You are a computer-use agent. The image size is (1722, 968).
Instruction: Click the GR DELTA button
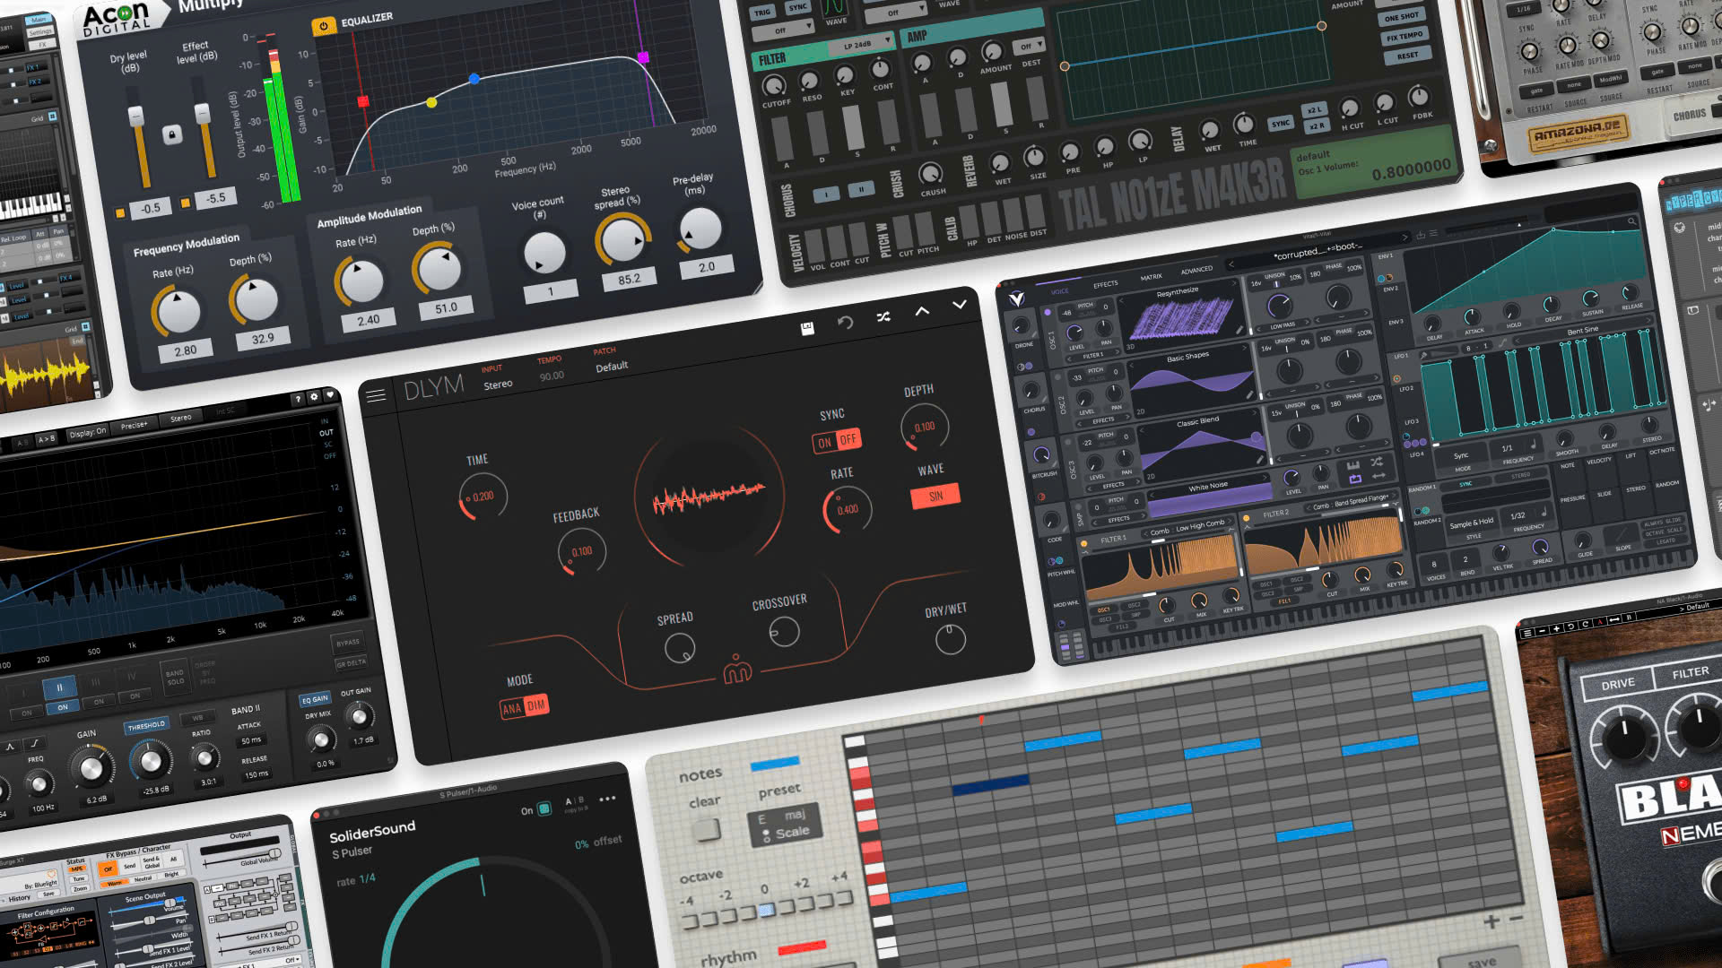point(351,663)
